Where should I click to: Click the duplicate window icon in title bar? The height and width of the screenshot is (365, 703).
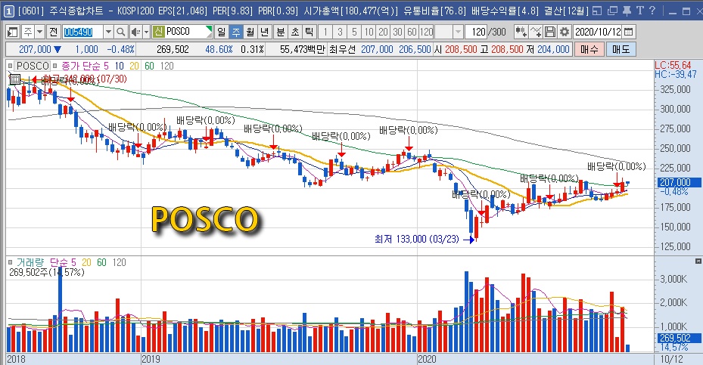tap(612, 11)
